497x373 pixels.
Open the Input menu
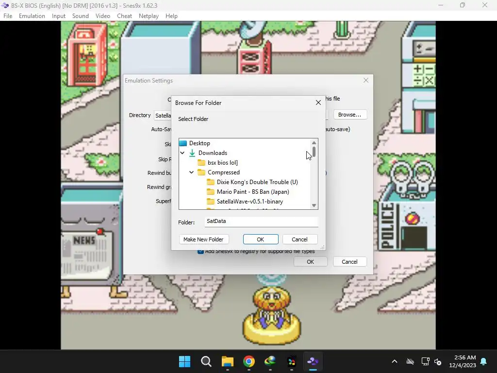point(59,16)
